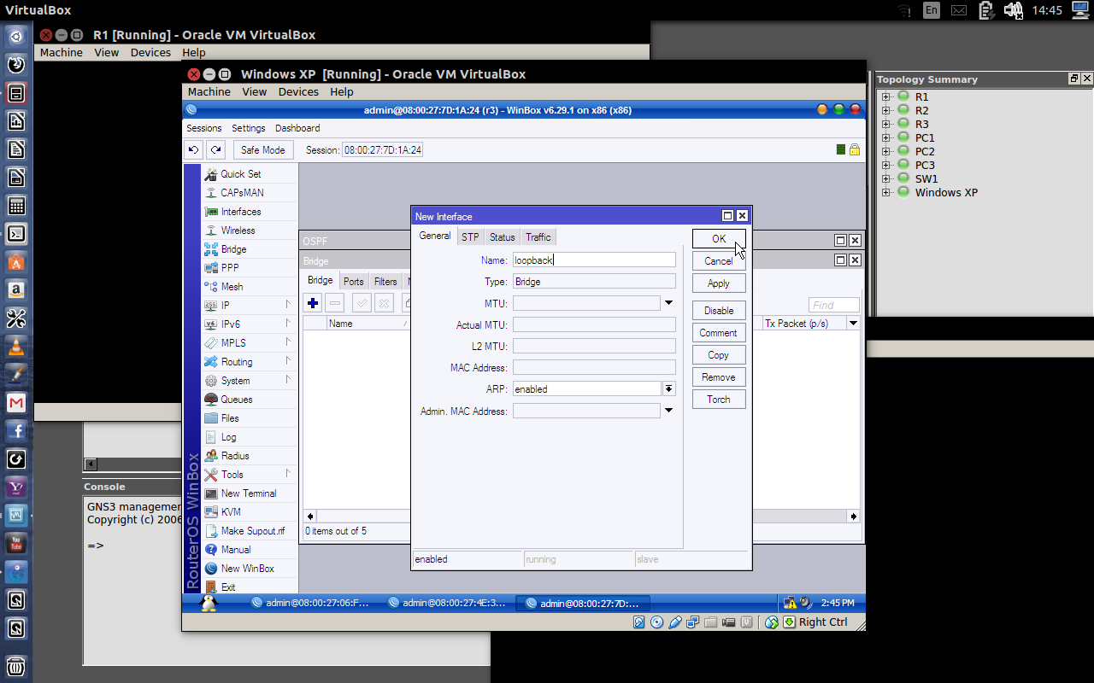Click the Name field containing loopback
The height and width of the screenshot is (683, 1094).
pyautogui.click(x=594, y=260)
